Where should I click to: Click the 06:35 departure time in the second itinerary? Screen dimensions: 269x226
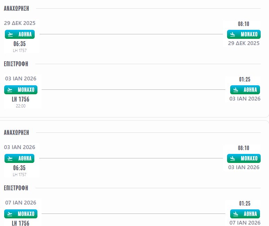(x=20, y=168)
